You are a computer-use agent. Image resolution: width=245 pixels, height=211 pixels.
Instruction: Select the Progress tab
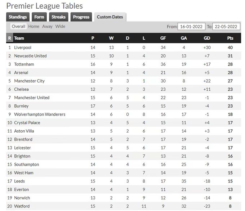(x=81, y=17)
